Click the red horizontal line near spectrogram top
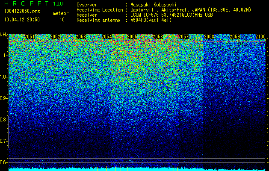269x171 pixels. coord(137,41)
